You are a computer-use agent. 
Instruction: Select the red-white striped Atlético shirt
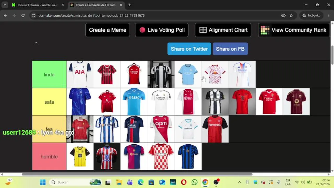pos(107,156)
